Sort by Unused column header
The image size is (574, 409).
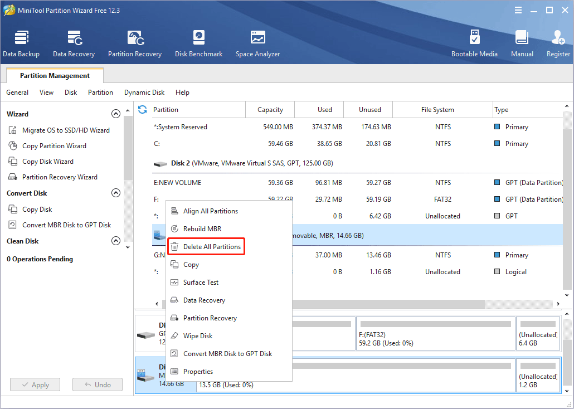tap(368, 109)
